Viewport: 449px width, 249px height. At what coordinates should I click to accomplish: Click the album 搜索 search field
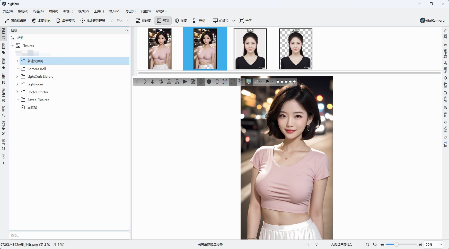69,236
